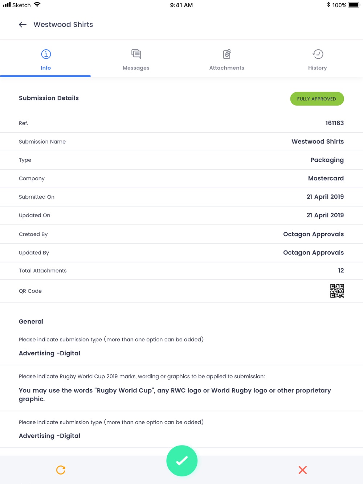This screenshot has height=484, width=363.
Task: Tap the Bluetooth status icon
Action: click(x=328, y=5)
